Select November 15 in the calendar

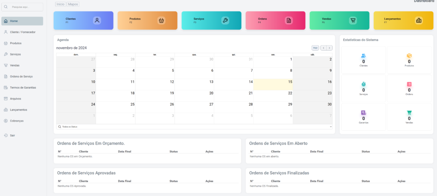coord(273,85)
